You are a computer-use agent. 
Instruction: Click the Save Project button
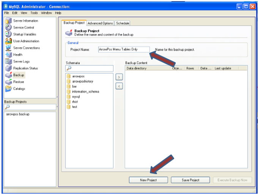tap(190, 180)
